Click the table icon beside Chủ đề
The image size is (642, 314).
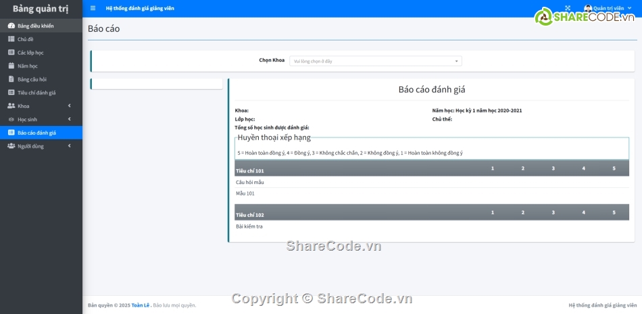(11, 39)
